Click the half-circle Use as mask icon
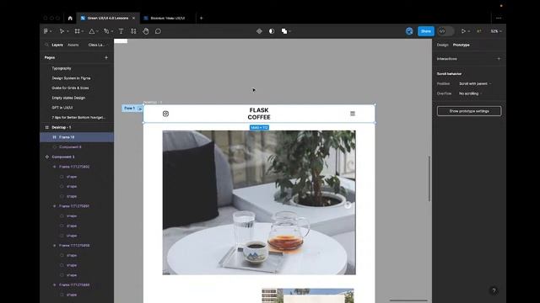Viewport: 540px width, 303px height. [272, 31]
